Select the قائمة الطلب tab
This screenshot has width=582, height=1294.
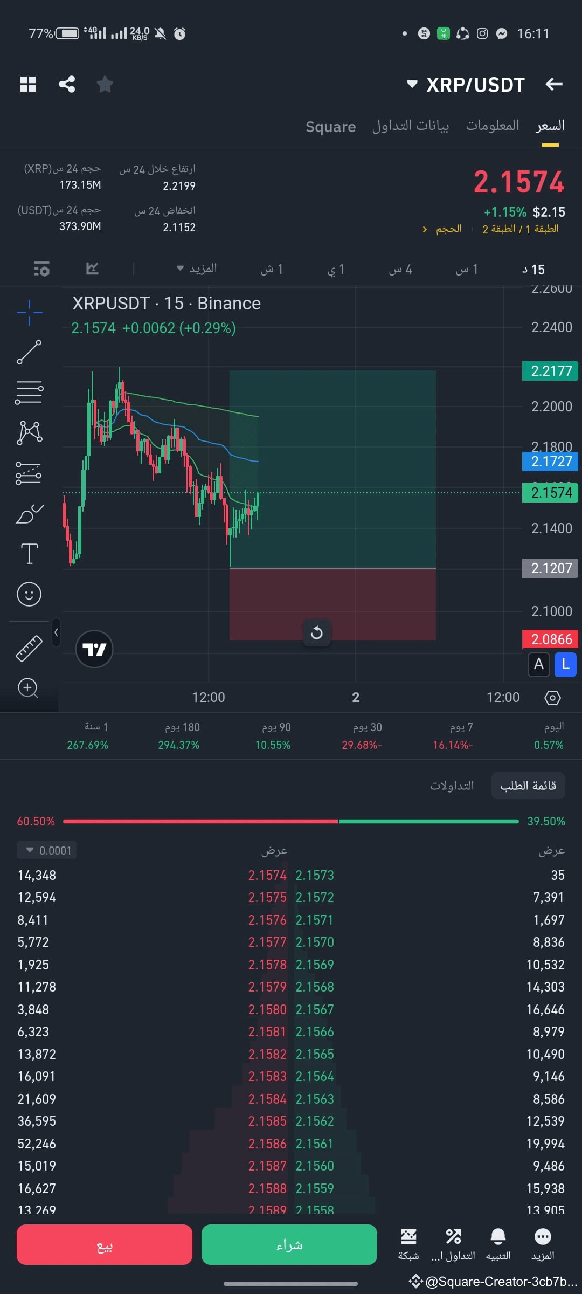(528, 786)
